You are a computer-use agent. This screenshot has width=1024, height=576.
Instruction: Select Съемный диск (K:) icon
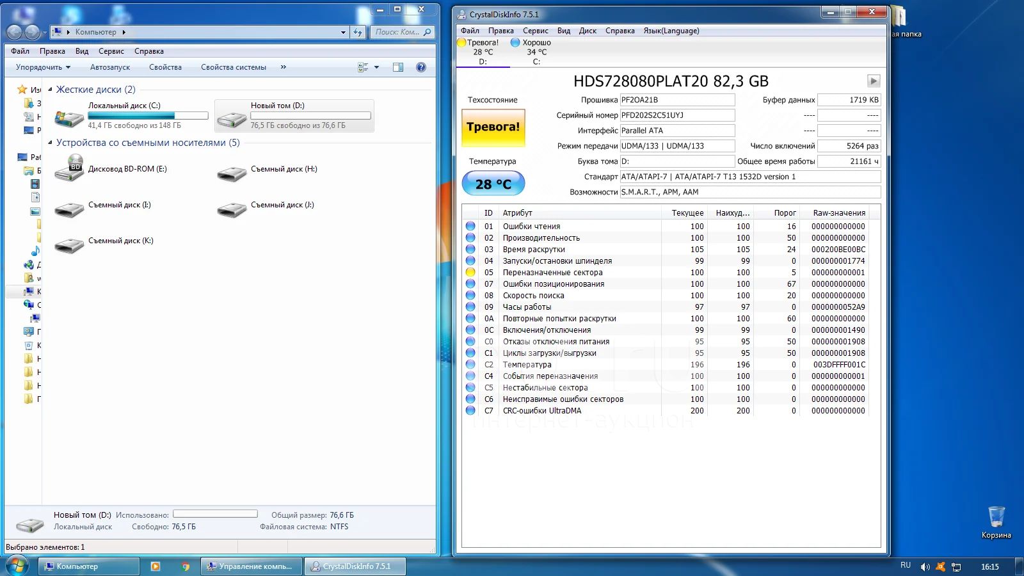pyautogui.click(x=69, y=245)
